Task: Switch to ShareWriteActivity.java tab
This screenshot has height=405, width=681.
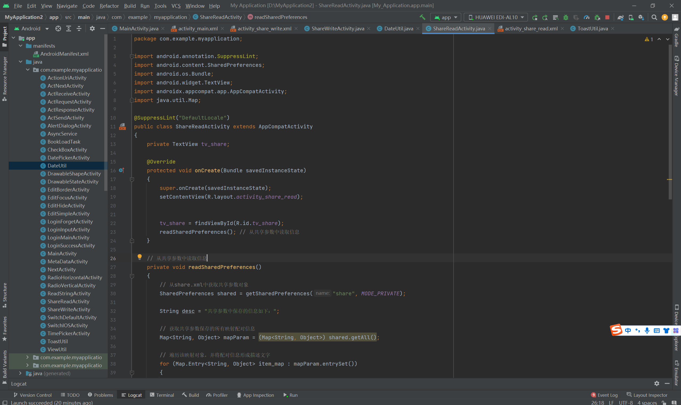Action: click(337, 28)
